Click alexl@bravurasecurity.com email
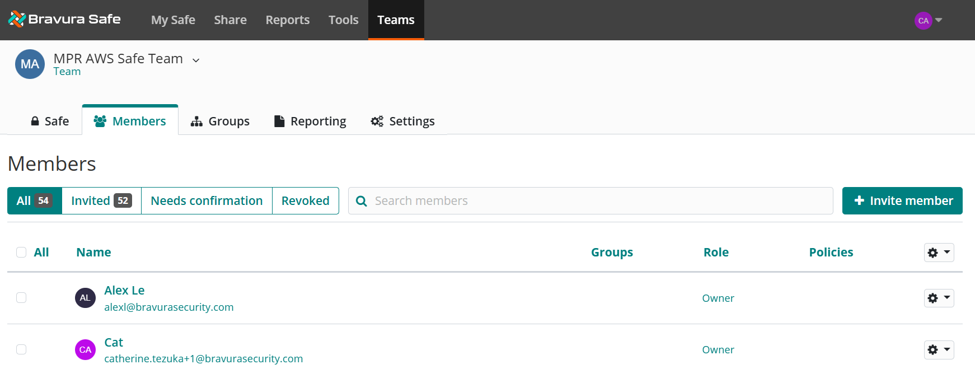The height and width of the screenshot is (369, 975). [x=169, y=307]
